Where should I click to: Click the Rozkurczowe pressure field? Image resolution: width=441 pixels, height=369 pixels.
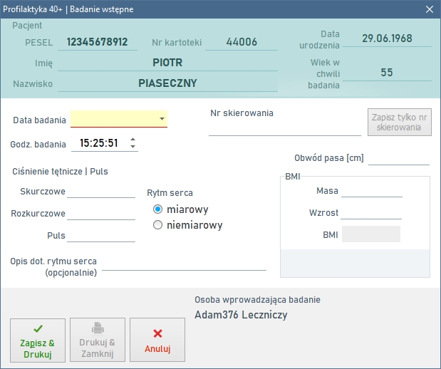click(x=100, y=213)
